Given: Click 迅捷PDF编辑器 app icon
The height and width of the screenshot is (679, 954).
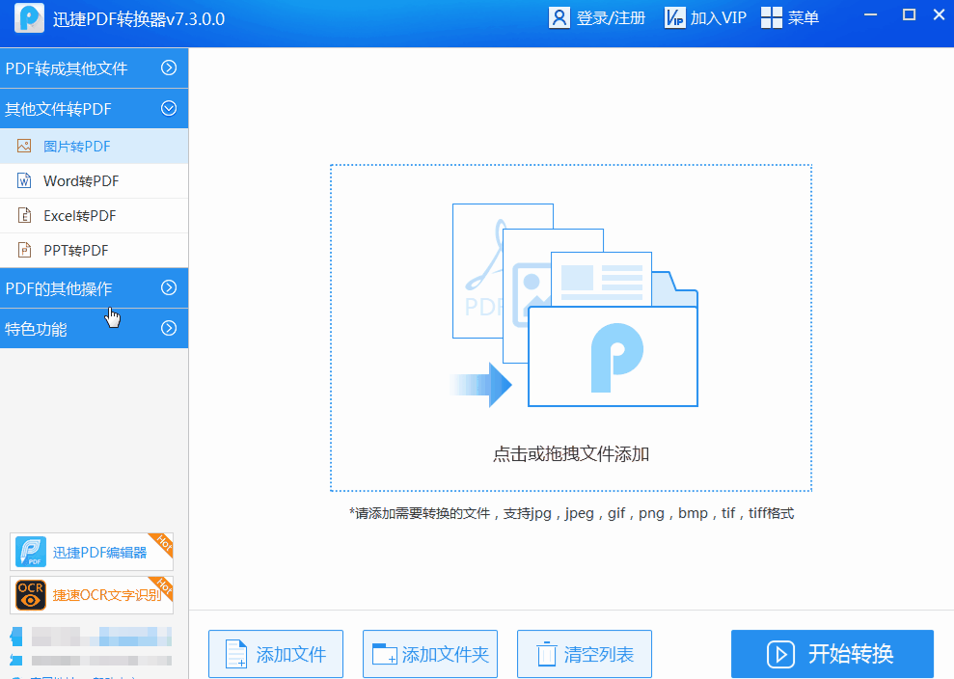Looking at the screenshot, I should (x=31, y=552).
